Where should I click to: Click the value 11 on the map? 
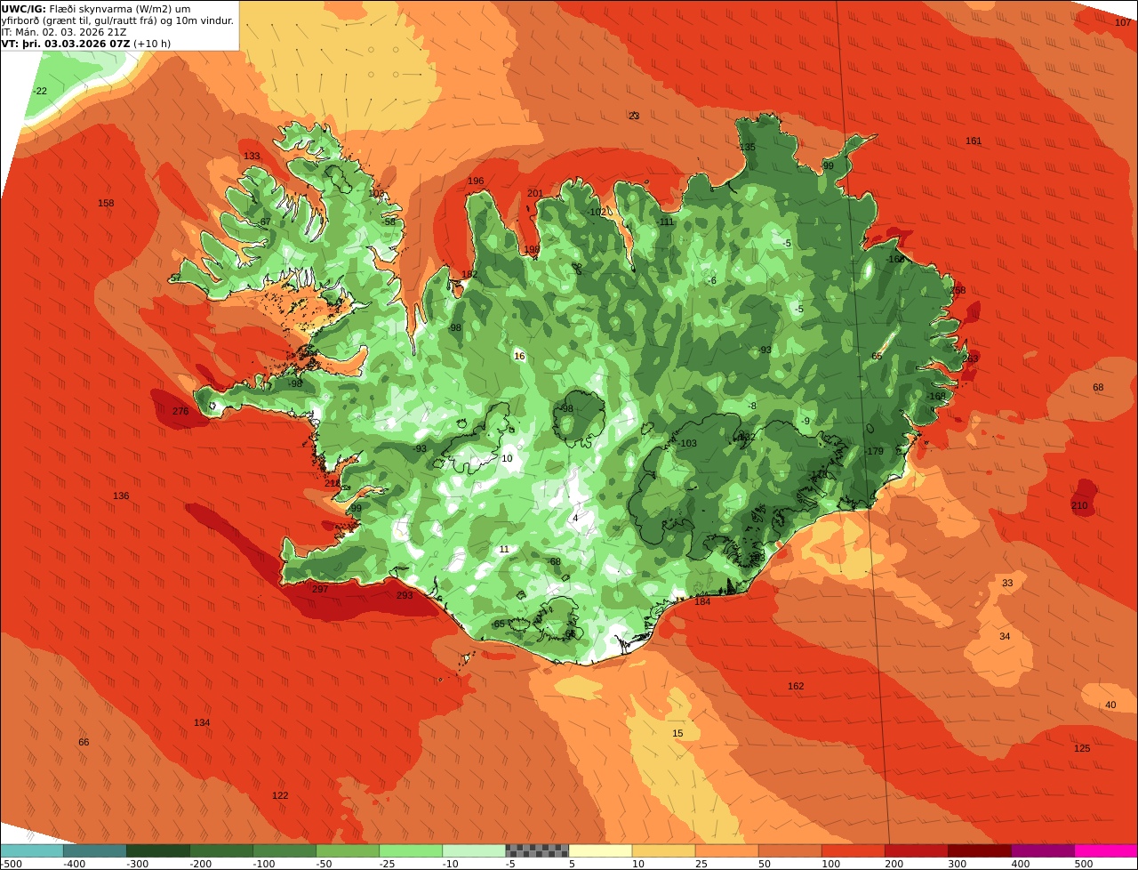pos(504,549)
